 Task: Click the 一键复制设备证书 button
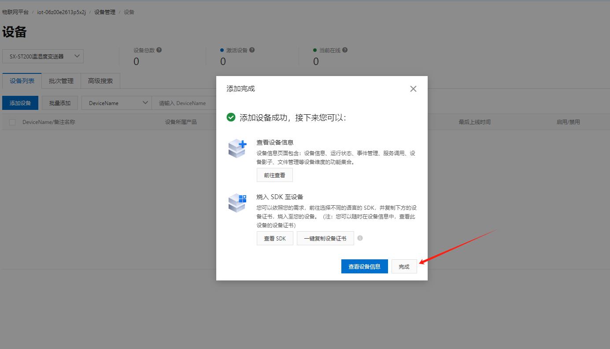(325, 238)
